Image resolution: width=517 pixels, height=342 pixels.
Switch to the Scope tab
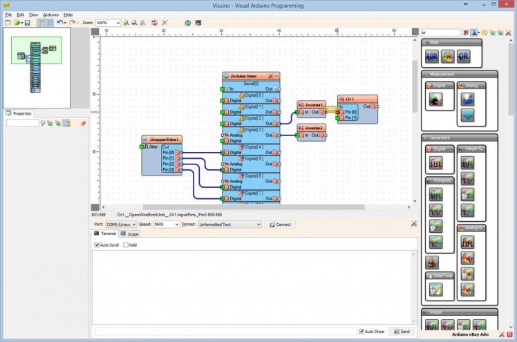click(x=129, y=234)
